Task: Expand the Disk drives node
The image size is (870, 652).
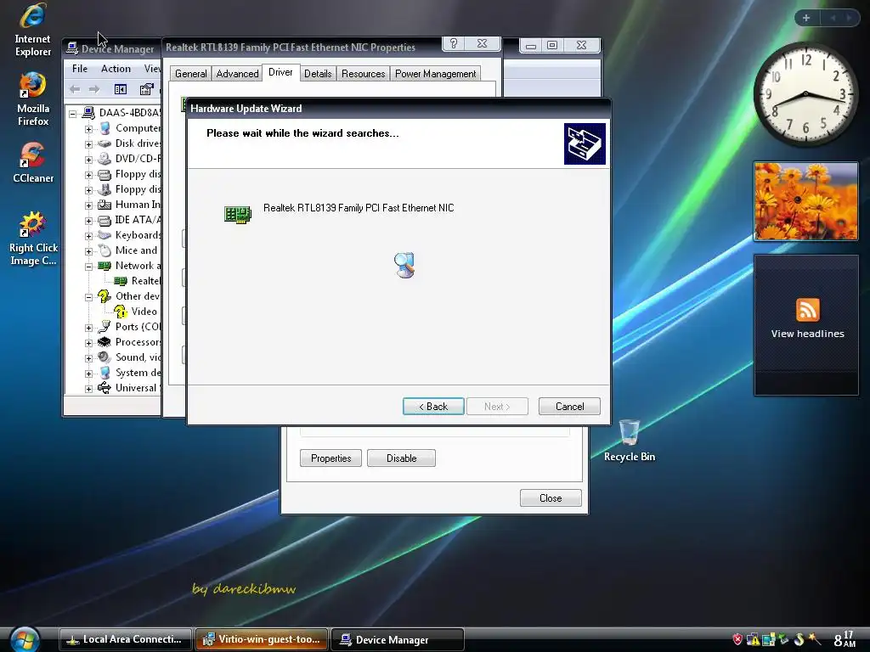Action: [88, 144]
